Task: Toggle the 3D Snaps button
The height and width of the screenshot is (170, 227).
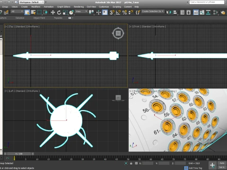Action: 112,12
